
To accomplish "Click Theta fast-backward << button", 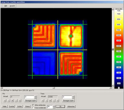I will [x=43, y=101].
